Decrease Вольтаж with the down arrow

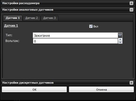pyautogui.click(x=120, y=42)
